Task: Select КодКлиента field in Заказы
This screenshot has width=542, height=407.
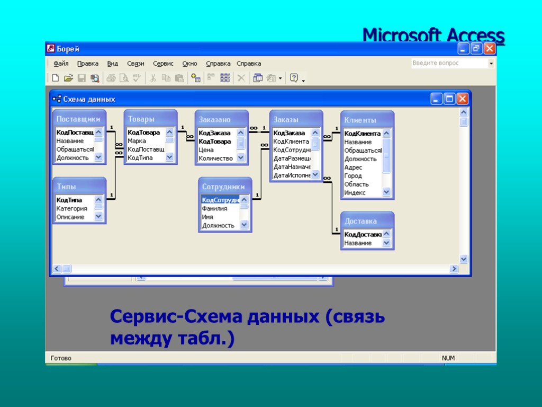Action: click(x=291, y=141)
